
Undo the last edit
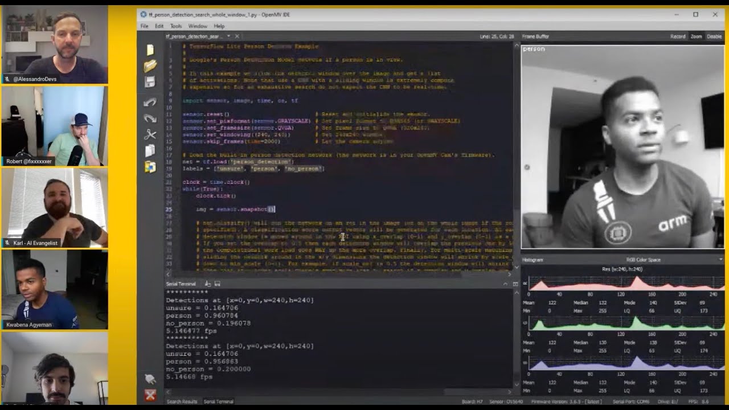pos(150,102)
